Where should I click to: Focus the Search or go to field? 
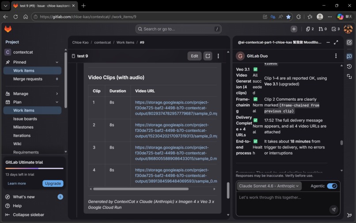(178, 29)
